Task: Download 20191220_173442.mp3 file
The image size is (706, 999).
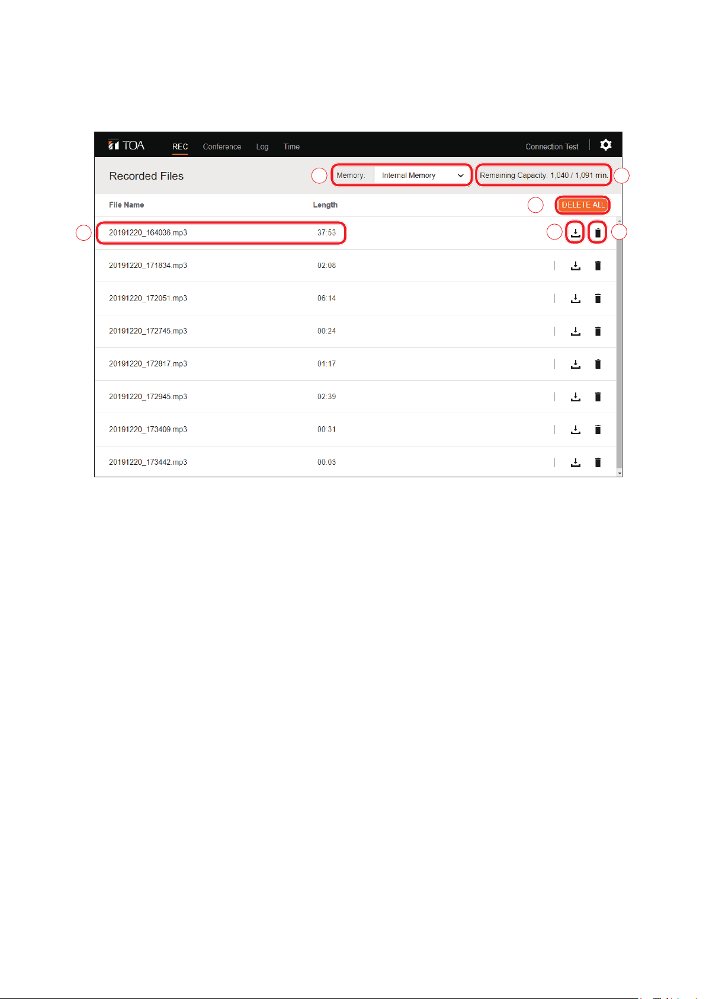Action: pos(575,462)
